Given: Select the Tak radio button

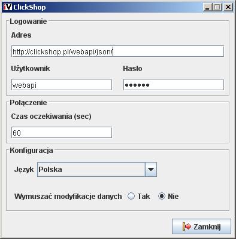Looking at the screenshot, I should coord(131,196).
